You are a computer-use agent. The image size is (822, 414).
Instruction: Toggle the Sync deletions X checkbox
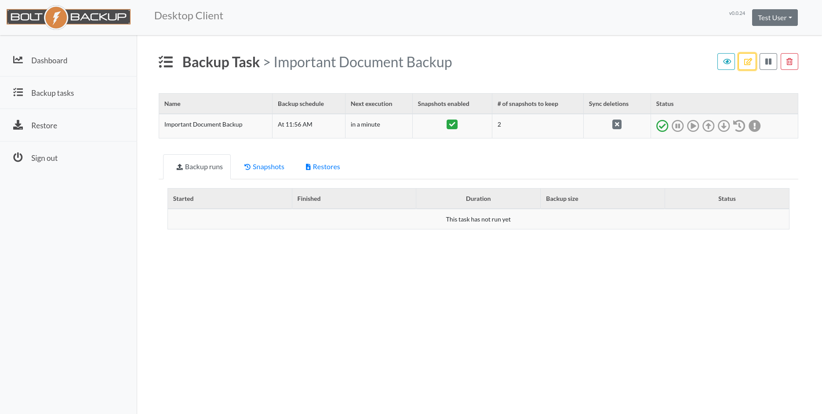(x=617, y=124)
